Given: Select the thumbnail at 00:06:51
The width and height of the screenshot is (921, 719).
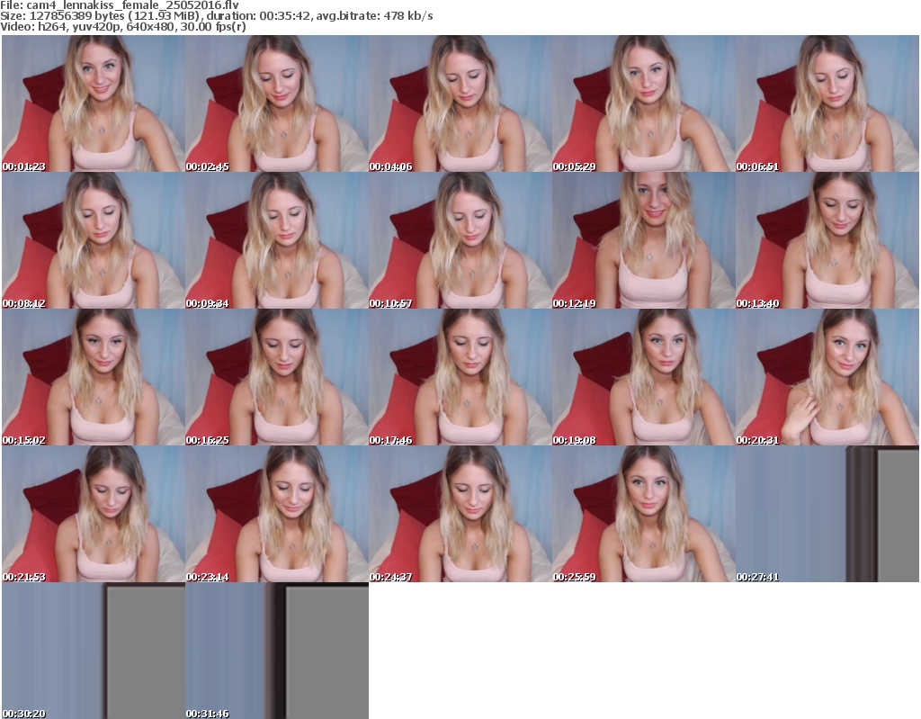Looking at the screenshot, I should 827,103.
